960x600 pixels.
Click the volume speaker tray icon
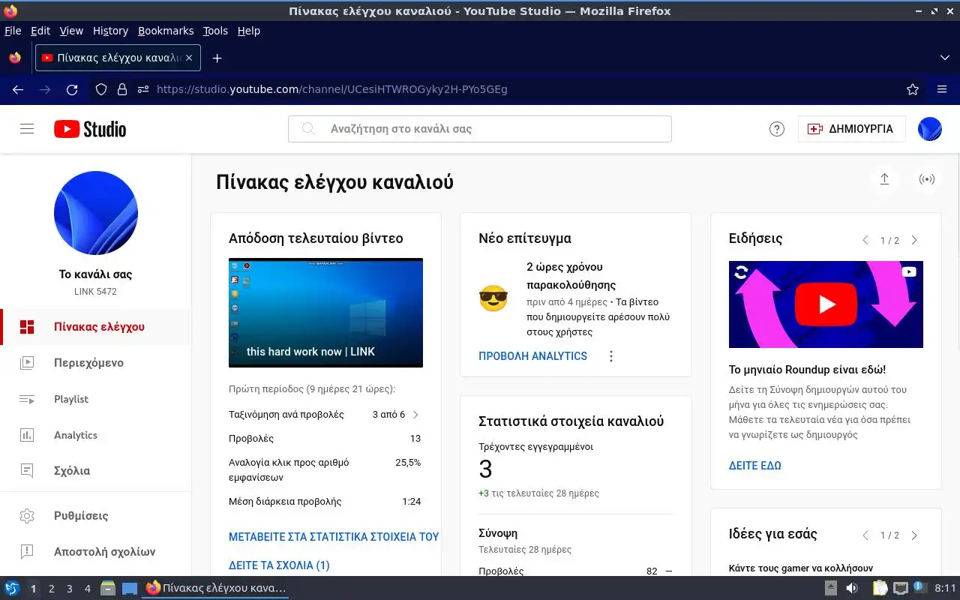point(852,589)
